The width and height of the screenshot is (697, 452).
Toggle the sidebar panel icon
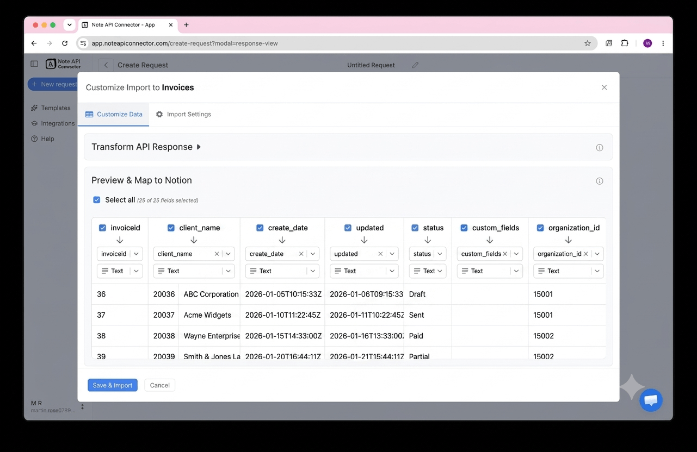pos(34,64)
